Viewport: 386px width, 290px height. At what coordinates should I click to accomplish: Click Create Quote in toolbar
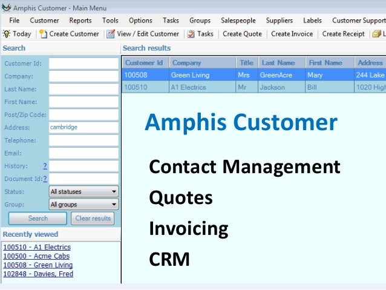242,34
